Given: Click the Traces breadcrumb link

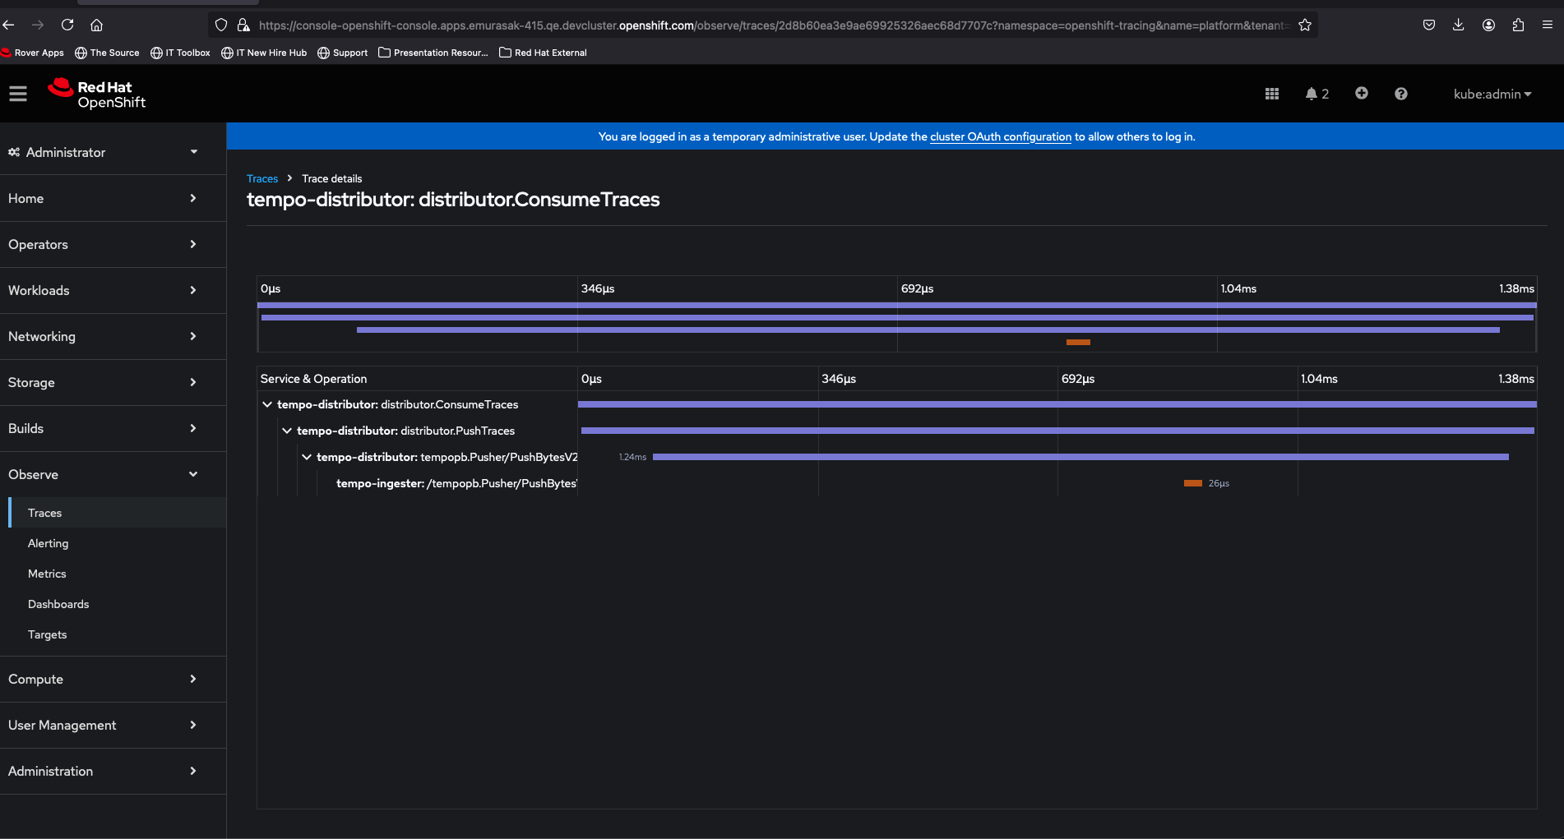Looking at the screenshot, I should pos(262,178).
